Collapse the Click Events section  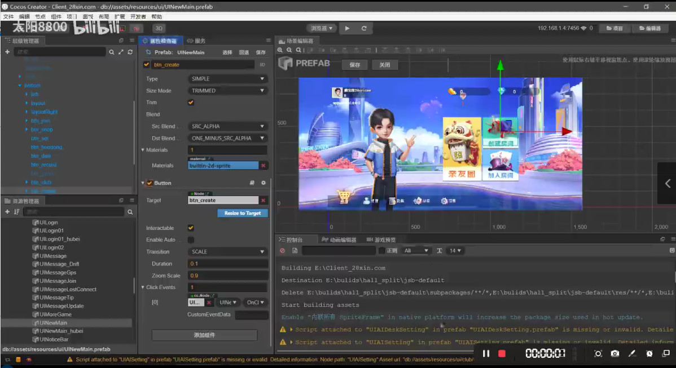[x=143, y=287]
